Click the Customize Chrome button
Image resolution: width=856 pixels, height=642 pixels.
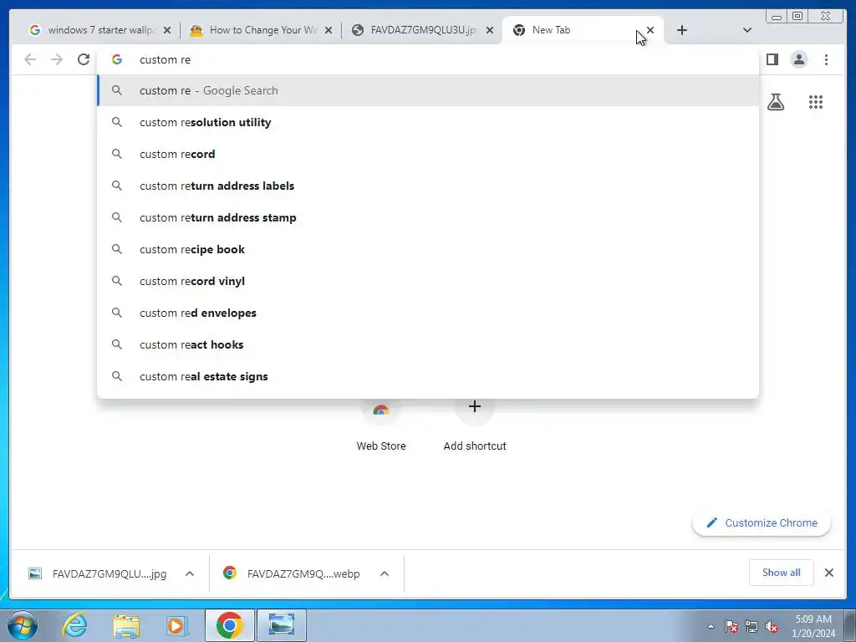(x=762, y=522)
